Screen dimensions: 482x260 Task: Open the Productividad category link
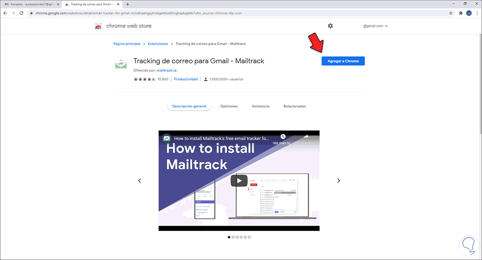(x=186, y=79)
